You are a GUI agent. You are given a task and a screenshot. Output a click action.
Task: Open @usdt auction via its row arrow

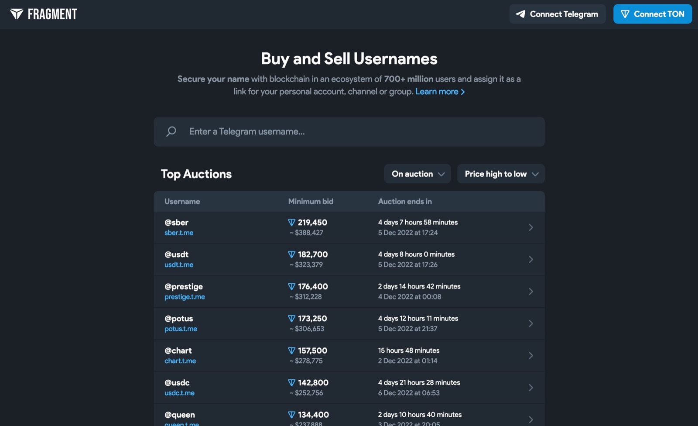530,259
